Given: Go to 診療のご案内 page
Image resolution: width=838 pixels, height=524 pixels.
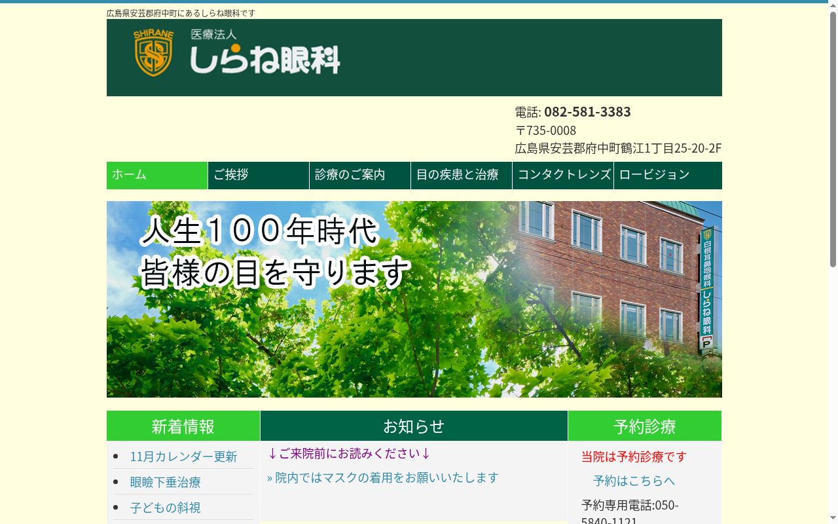Looking at the screenshot, I should (360, 176).
